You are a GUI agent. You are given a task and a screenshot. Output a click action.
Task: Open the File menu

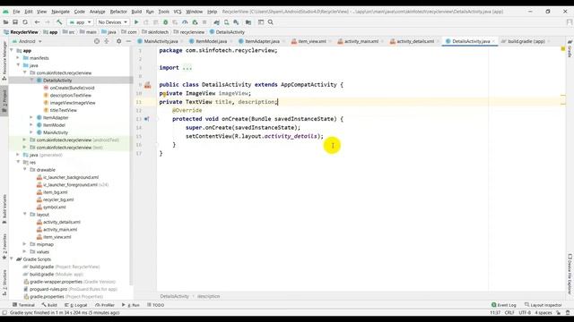16,12
